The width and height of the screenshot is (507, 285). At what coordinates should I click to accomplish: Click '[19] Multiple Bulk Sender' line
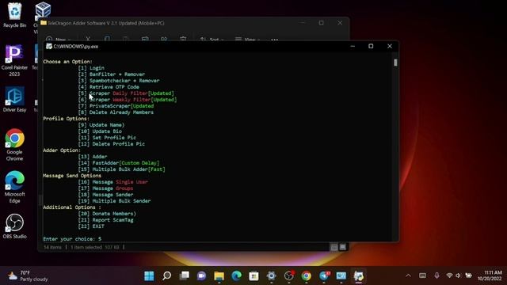[x=114, y=201]
